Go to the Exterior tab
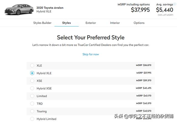 click(x=91, y=23)
